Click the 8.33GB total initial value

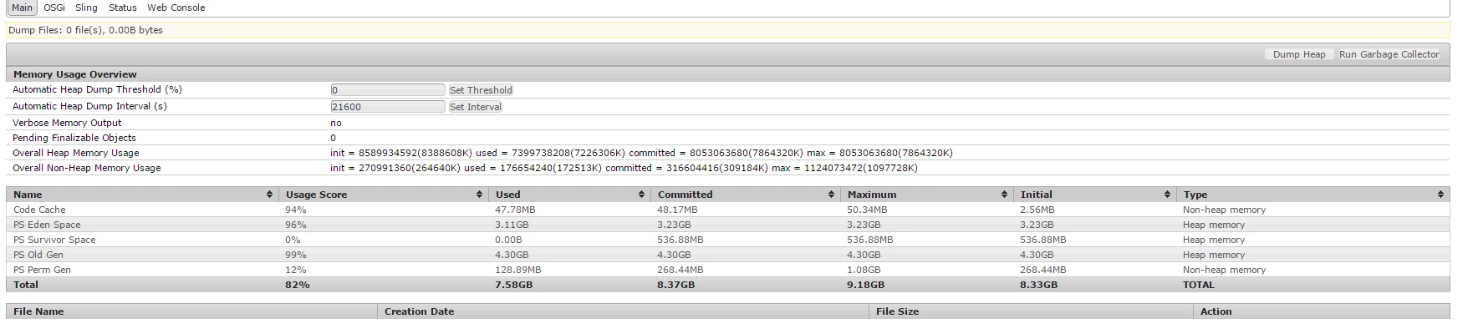click(1039, 285)
